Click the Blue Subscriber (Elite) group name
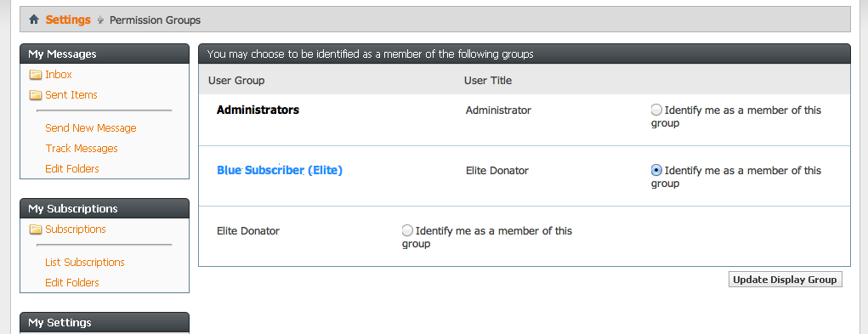 coord(280,171)
